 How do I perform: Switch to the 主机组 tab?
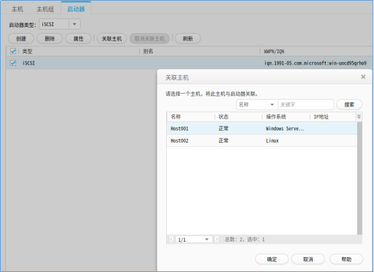tap(45, 9)
